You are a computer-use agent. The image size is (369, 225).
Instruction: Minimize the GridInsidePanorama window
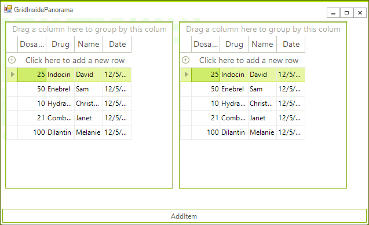333,13
